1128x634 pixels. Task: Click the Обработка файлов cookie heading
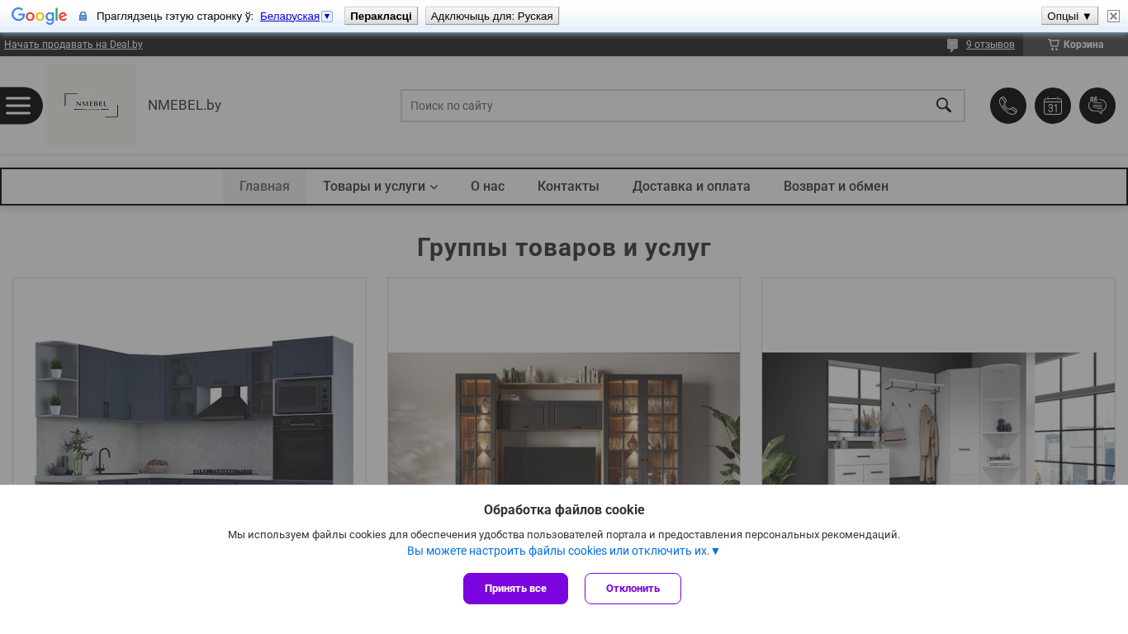coord(564,510)
